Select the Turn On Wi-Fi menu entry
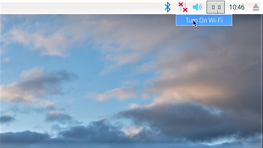The height and width of the screenshot is (148, 263). (x=204, y=20)
